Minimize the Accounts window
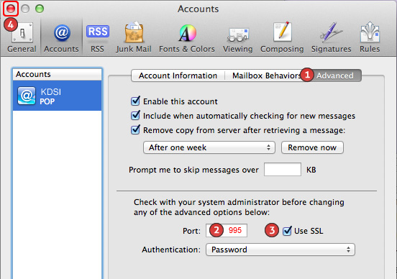Viewport: 397px width, 279px height. (25, 9)
